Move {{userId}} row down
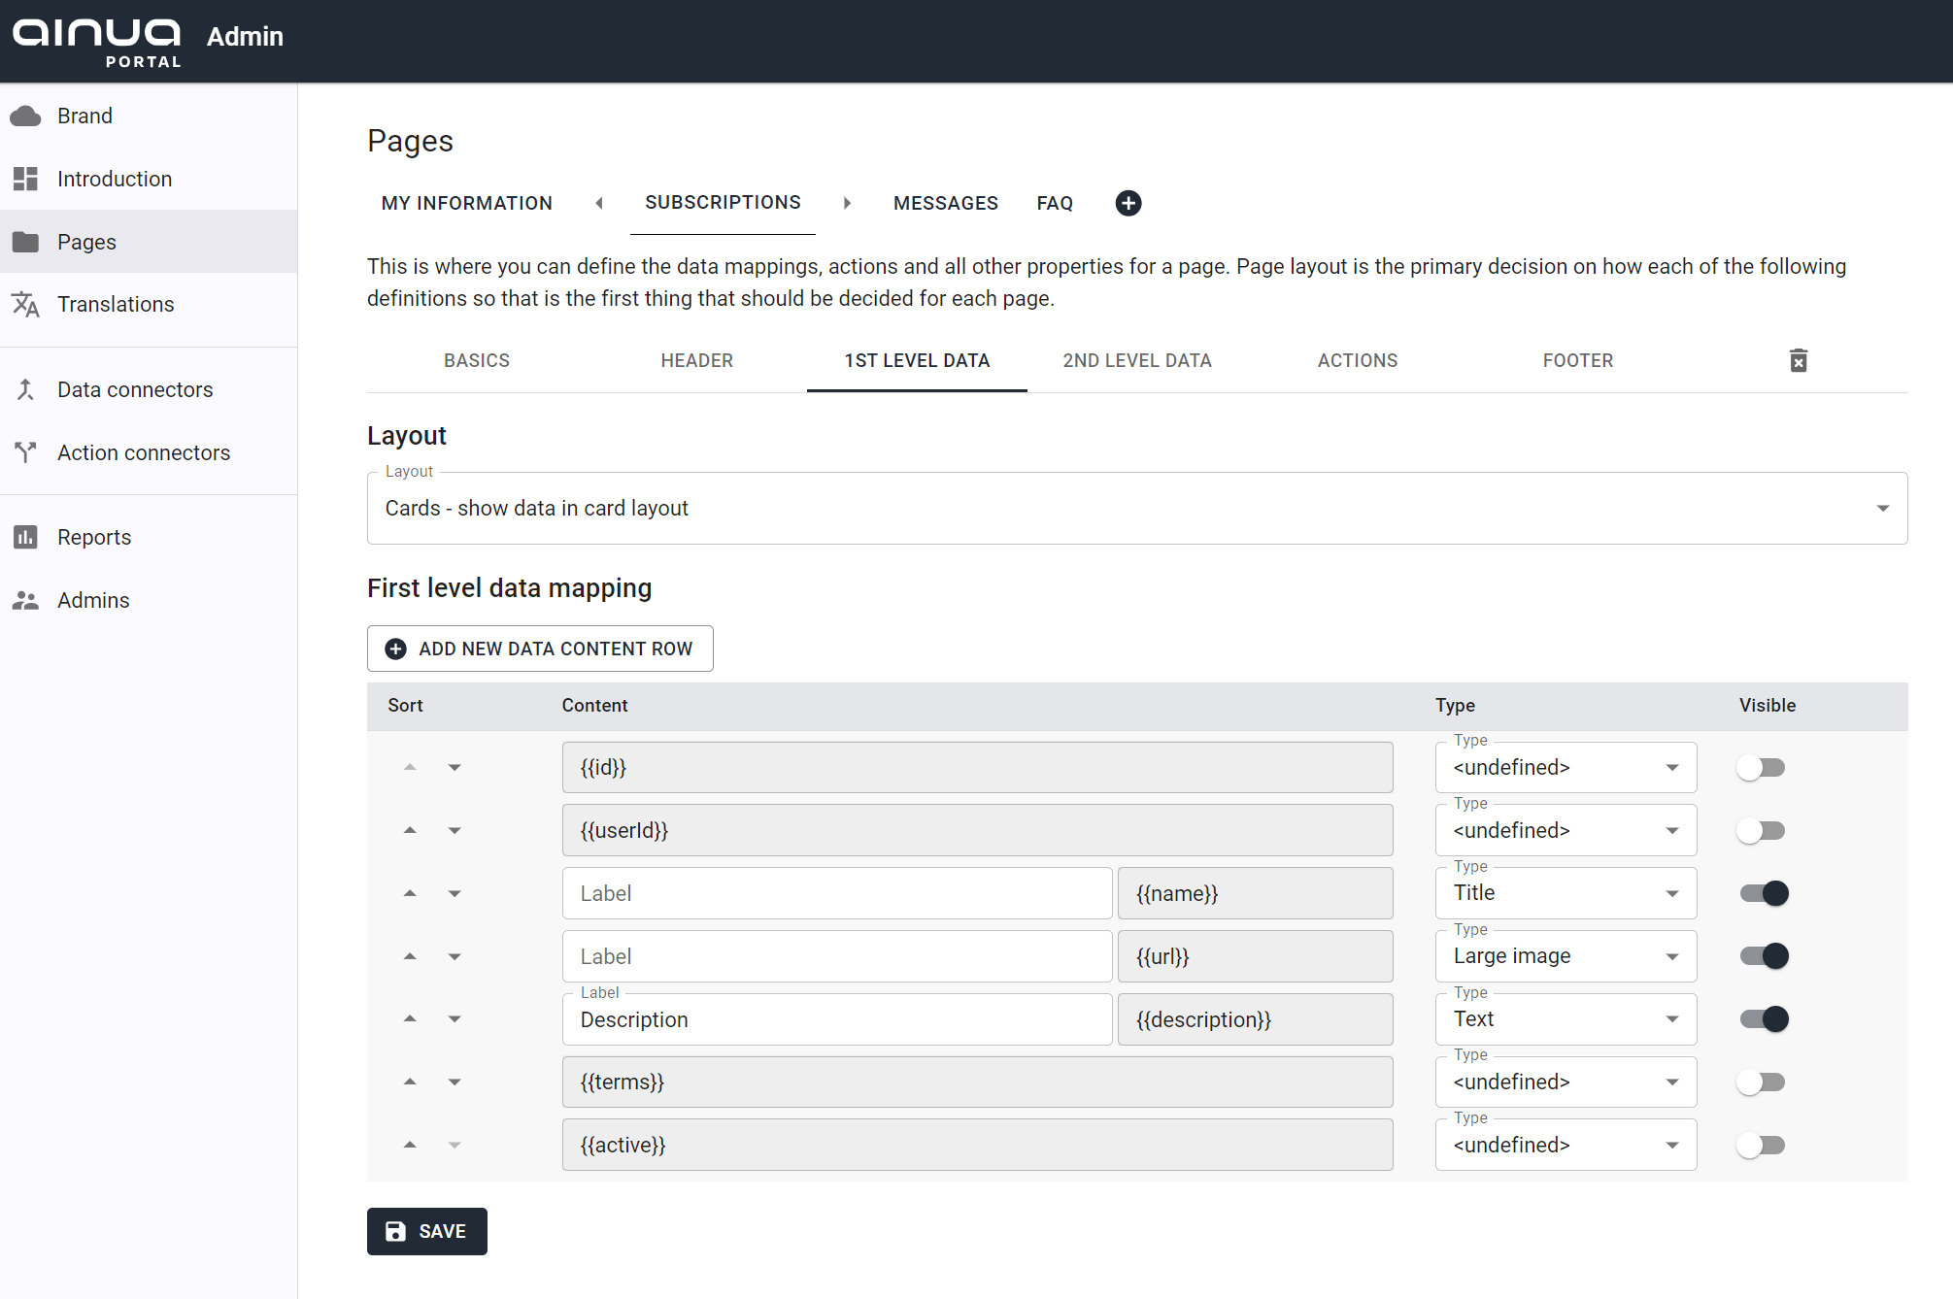 click(455, 830)
